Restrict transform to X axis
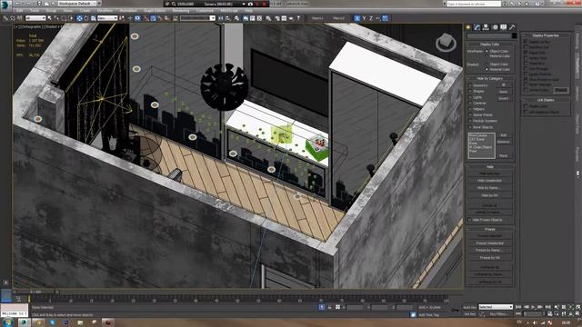The image size is (582, 327). 356,18
